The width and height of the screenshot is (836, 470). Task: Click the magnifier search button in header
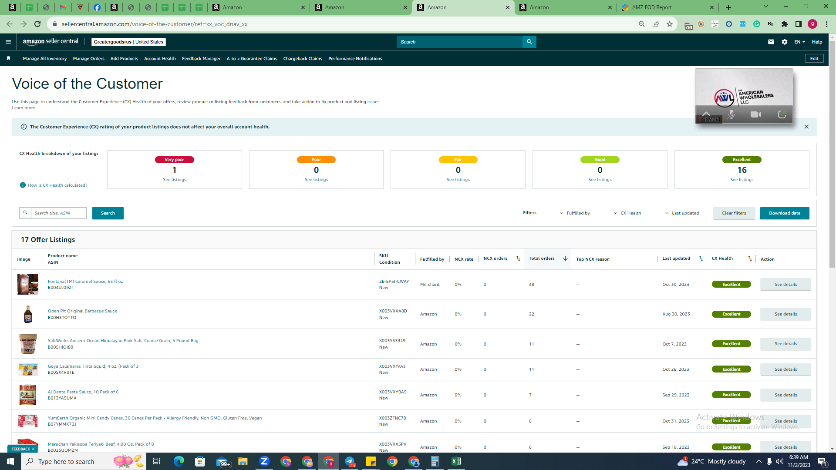coord(529,42)
